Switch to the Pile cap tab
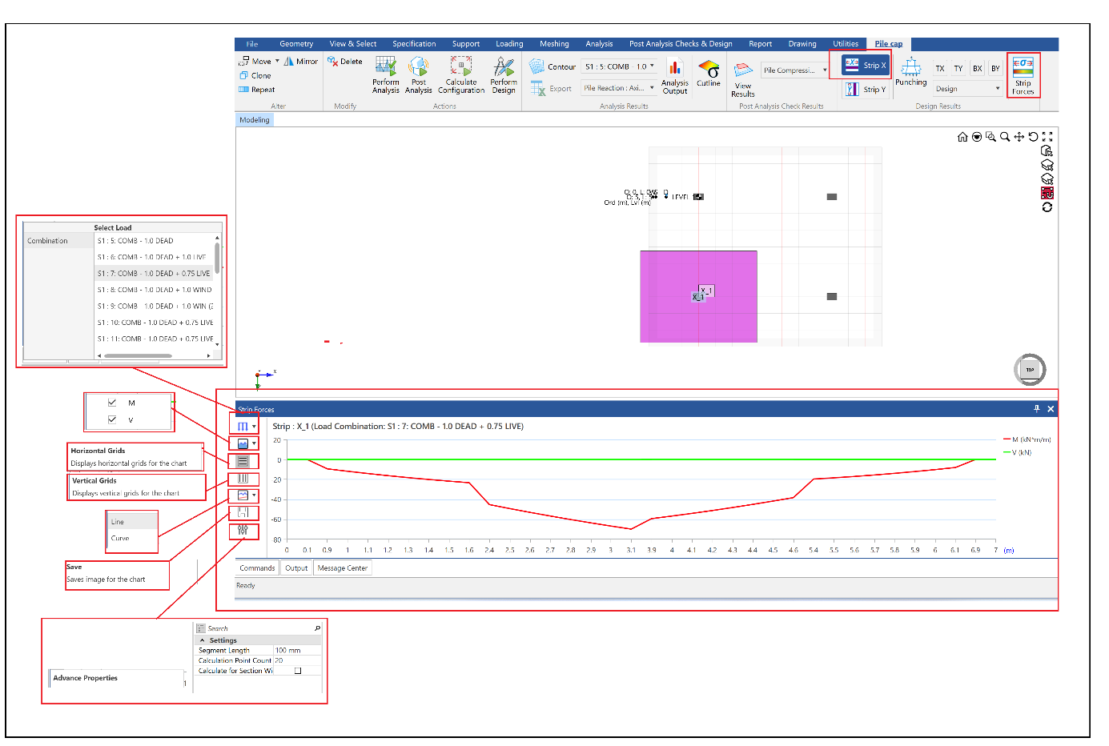This screenshot has height=746, width=1109. pos(889,44)
